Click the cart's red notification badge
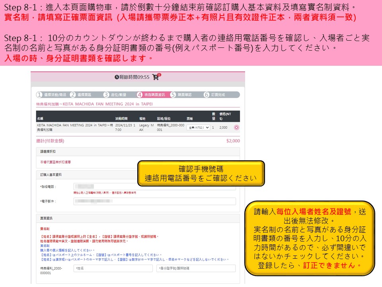Image resolution: width=382 pixels, height=287 pixels. point(159,75)
